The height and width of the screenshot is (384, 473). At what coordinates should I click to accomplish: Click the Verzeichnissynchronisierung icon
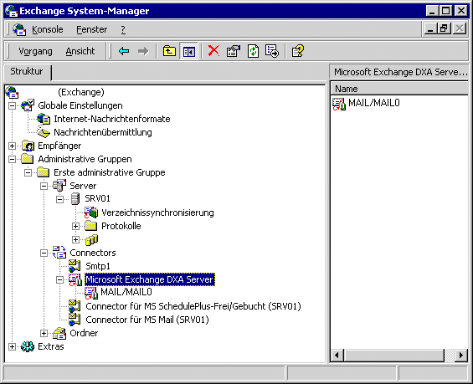(91, 212)
